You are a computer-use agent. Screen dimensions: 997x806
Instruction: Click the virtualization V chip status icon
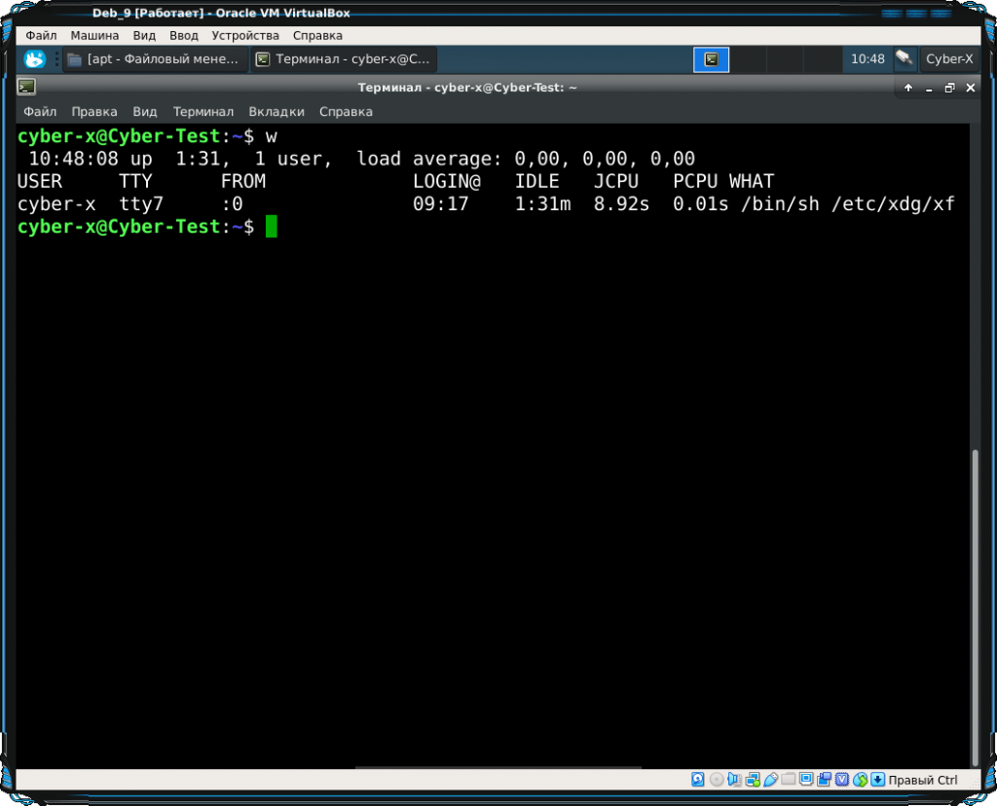(x=842, y=780)
